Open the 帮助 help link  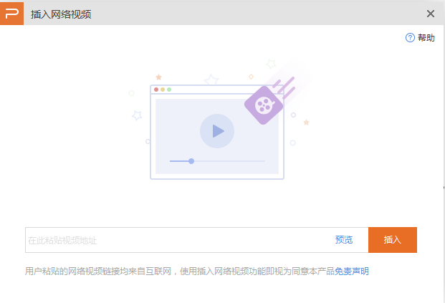tap(426, 38)
